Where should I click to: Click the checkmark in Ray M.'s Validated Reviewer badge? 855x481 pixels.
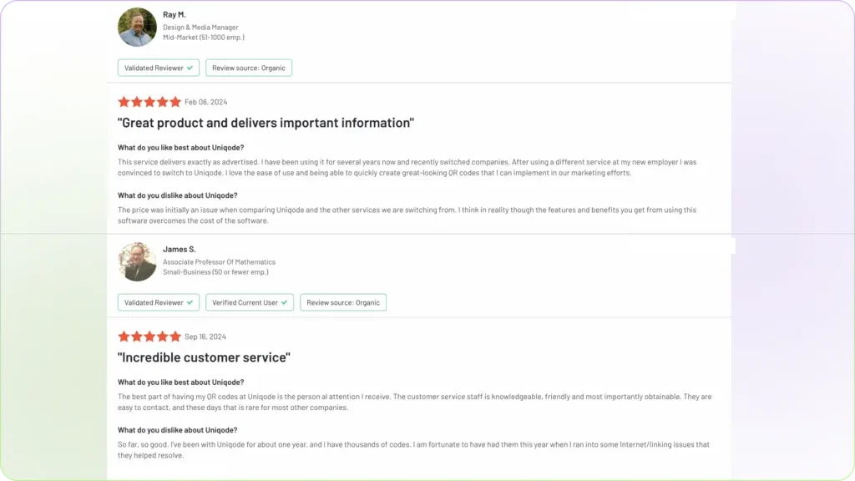190,68
